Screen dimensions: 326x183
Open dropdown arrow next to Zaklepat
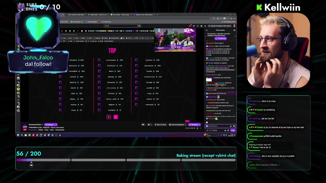tap(56, 125)
